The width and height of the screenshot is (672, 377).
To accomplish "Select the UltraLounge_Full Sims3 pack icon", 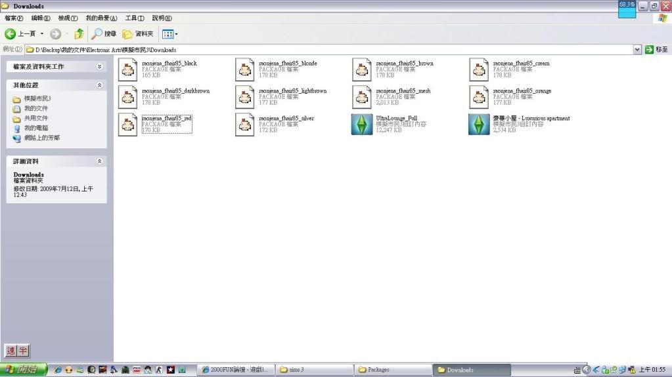I will click(362, 124).
